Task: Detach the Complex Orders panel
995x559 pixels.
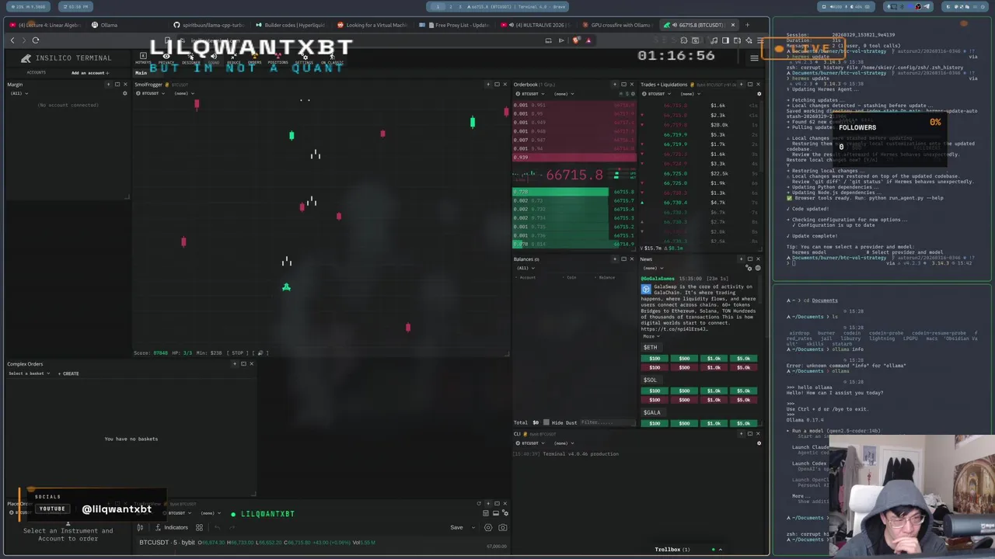Action: coord(243,364)
